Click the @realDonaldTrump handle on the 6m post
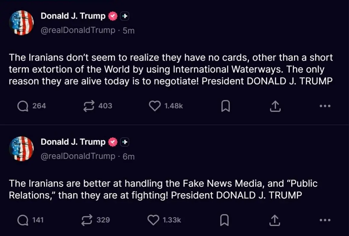 click(78, 156)
